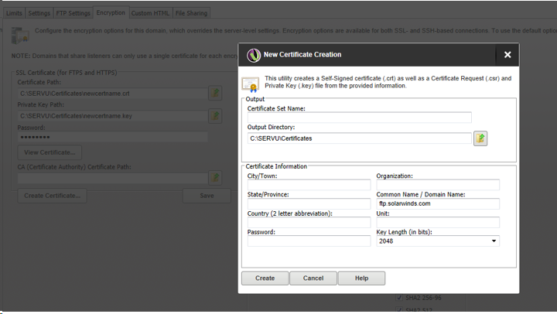Select the Country abbreviation field
This screenshot has width=557, height=314.
309,223
